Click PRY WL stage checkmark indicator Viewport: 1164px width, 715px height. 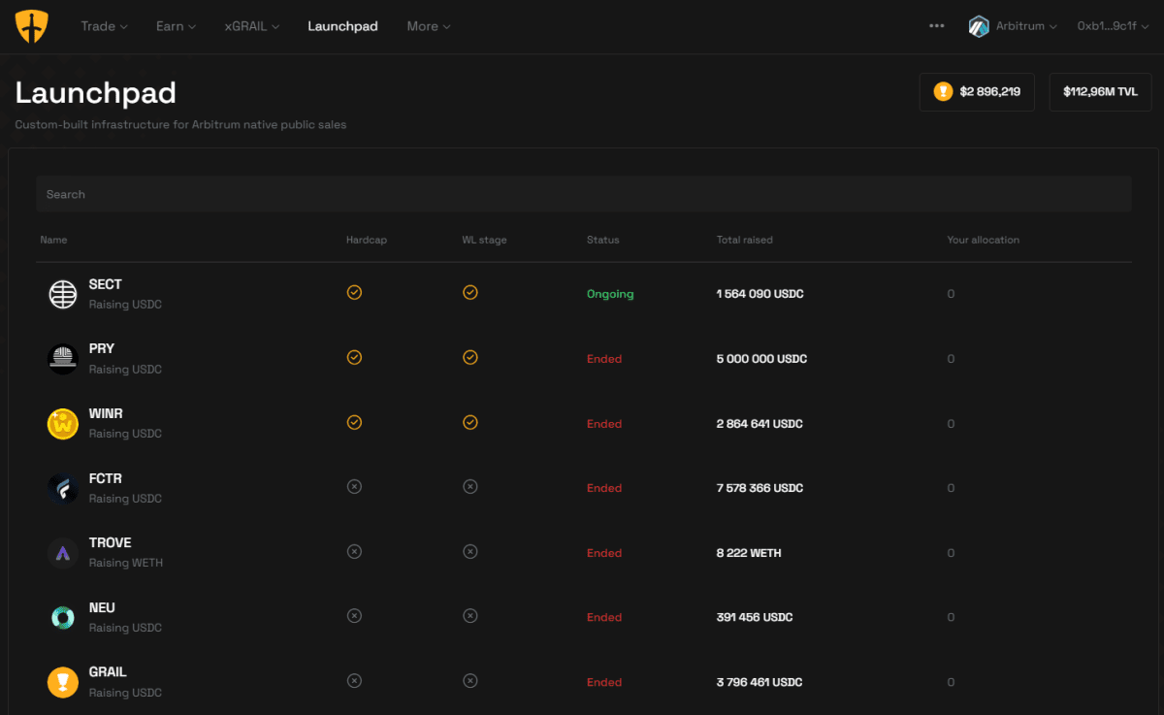tap(469, 357)
